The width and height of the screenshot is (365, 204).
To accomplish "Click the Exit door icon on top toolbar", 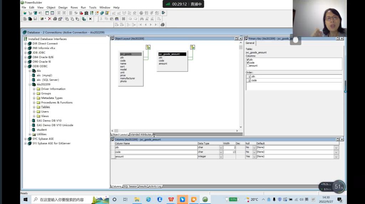I will [163, 13].
